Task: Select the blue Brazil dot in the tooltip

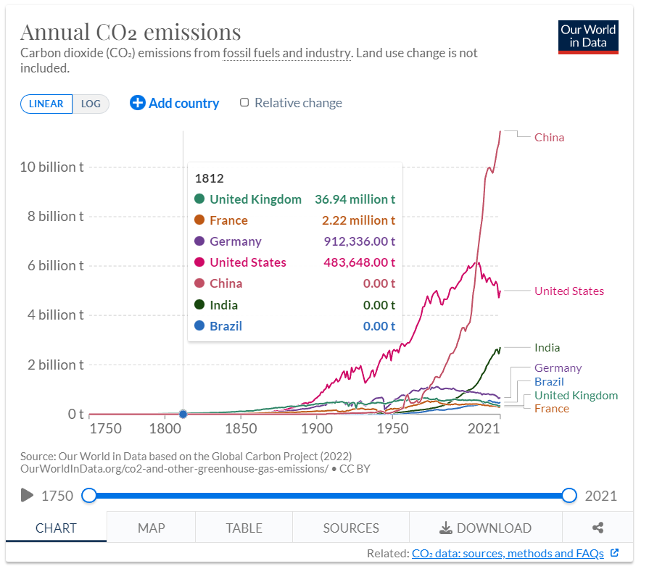Action: 199,326
